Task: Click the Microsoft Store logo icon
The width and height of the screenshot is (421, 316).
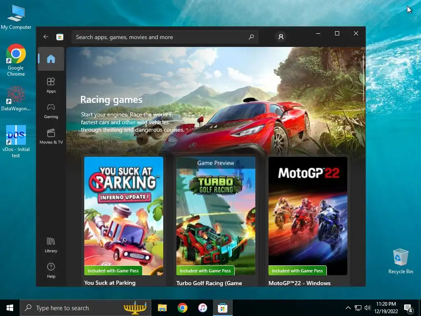Action: coord(60,37)
